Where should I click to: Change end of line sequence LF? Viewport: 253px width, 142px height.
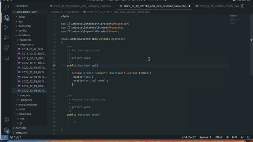(x=227, y=137)
